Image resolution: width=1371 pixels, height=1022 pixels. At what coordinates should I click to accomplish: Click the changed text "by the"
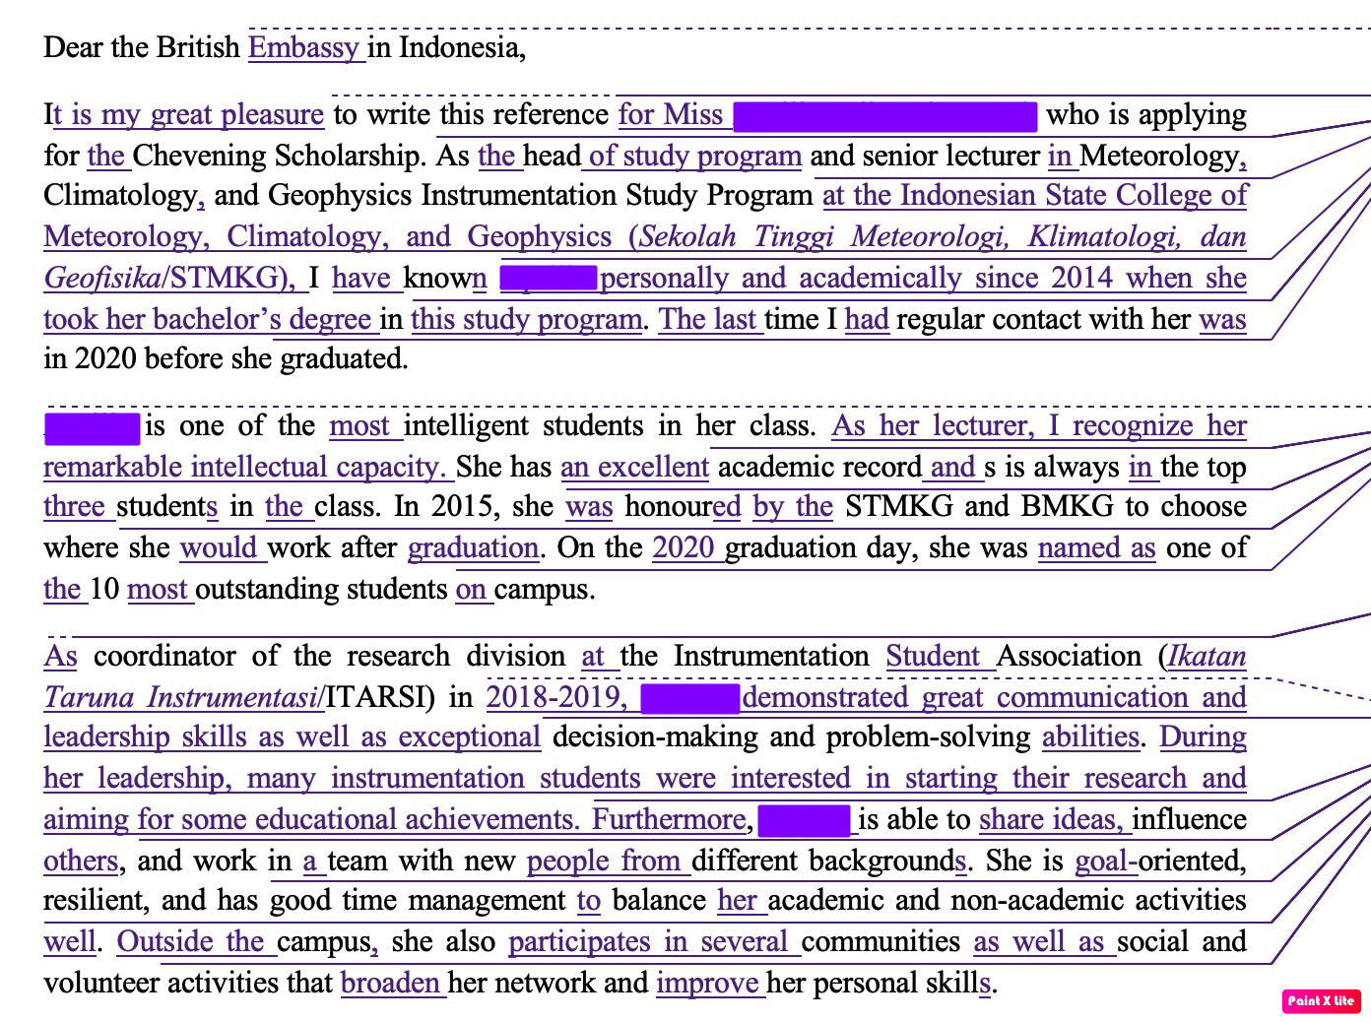tap(791, 506)
